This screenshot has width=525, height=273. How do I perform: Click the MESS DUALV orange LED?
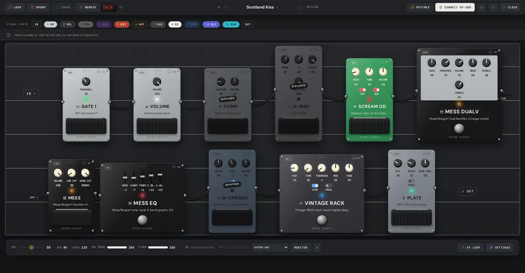click(x=459, y=104)
